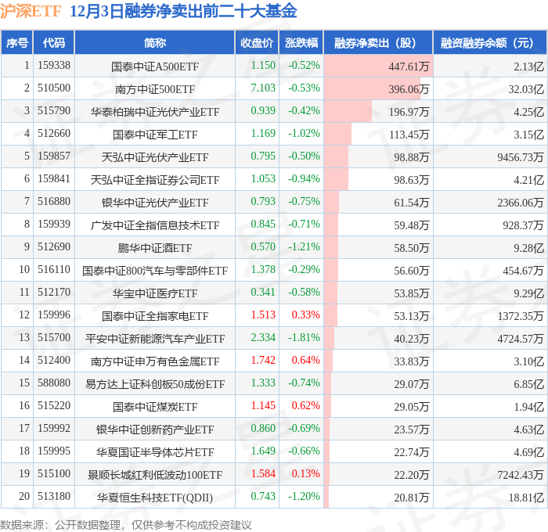
Task: Click the balance value 2366.06万
Action: tap(520, 203)
